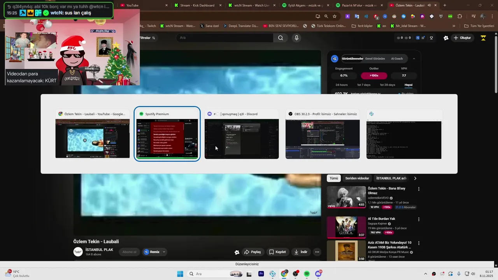This screenshot has height=280, width=498.
Task: Select the terminal window thumbnail in switcher
Action: [x=404, y=134]
